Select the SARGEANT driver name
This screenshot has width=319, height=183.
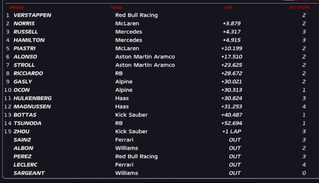point(30,173)
